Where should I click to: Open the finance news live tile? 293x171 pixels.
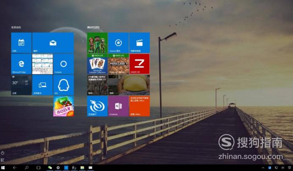(97, 85)
